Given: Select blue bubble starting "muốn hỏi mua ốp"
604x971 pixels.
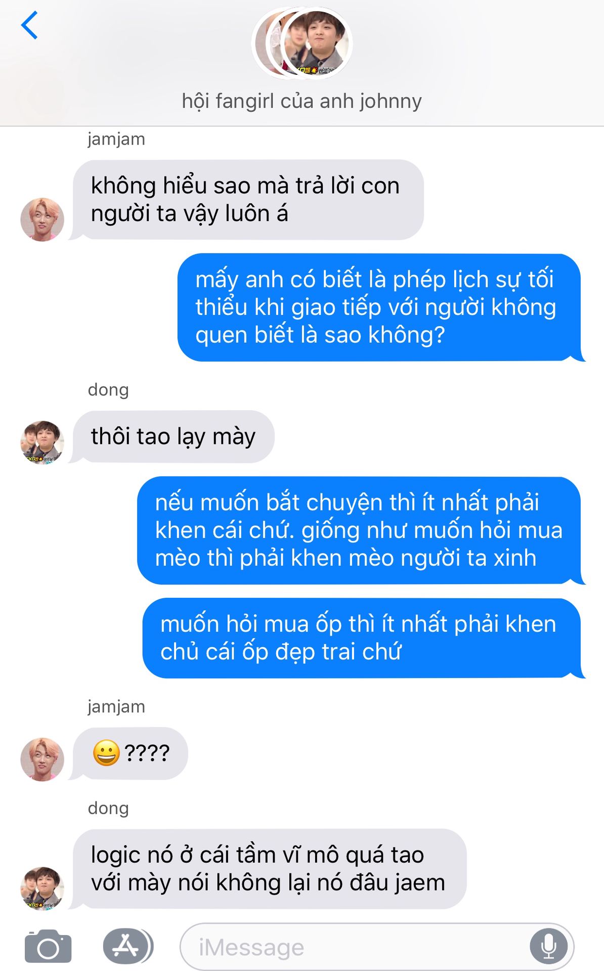Looking at the screenshot, I should pyautogui.click(x=363, y=638).
